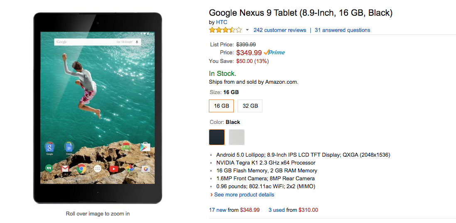View the 3 used offers link
The image size is (456, 223).
277,210
